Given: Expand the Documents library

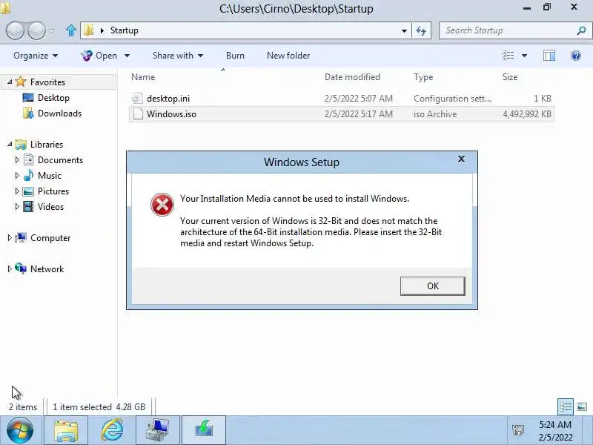Looking at the screenshot, I should tap(16, 160).
